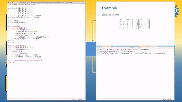Click the shell status 'Col: 4'
Screen dimensions: 182x102
tap(169, 99)
